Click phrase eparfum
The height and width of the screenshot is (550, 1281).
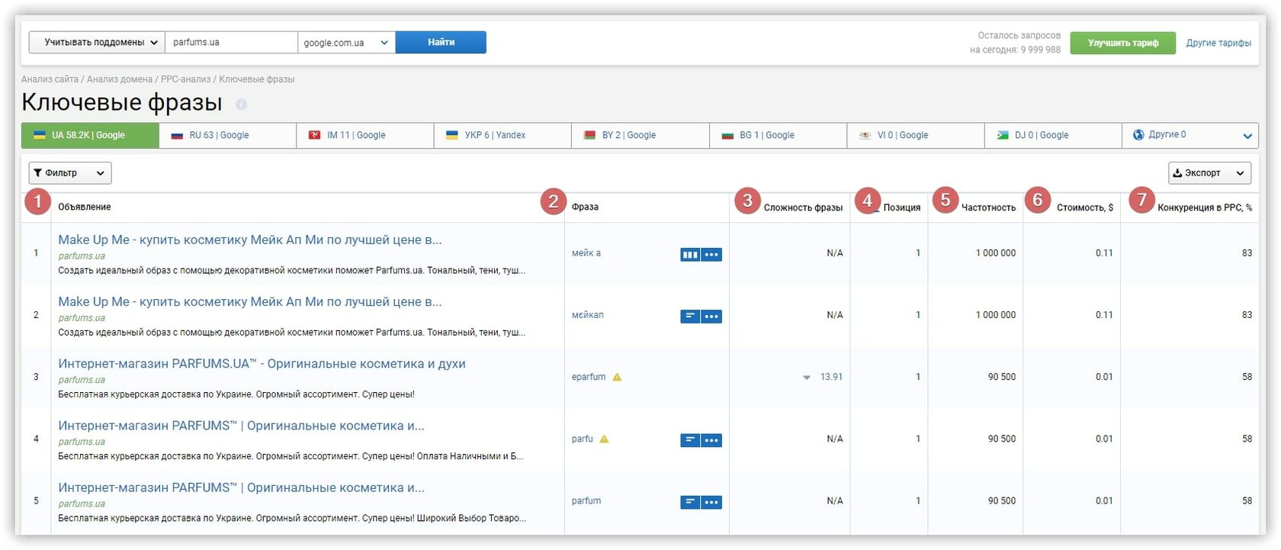589,377
